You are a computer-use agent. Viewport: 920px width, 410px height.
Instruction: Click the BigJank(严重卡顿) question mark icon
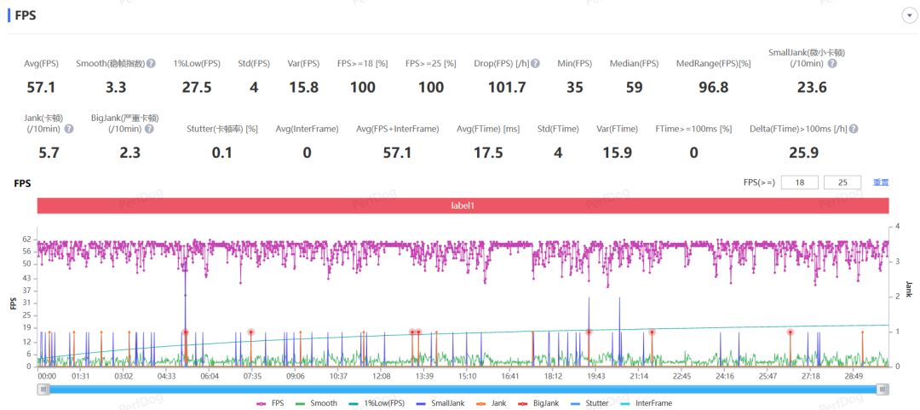point(149,129)
